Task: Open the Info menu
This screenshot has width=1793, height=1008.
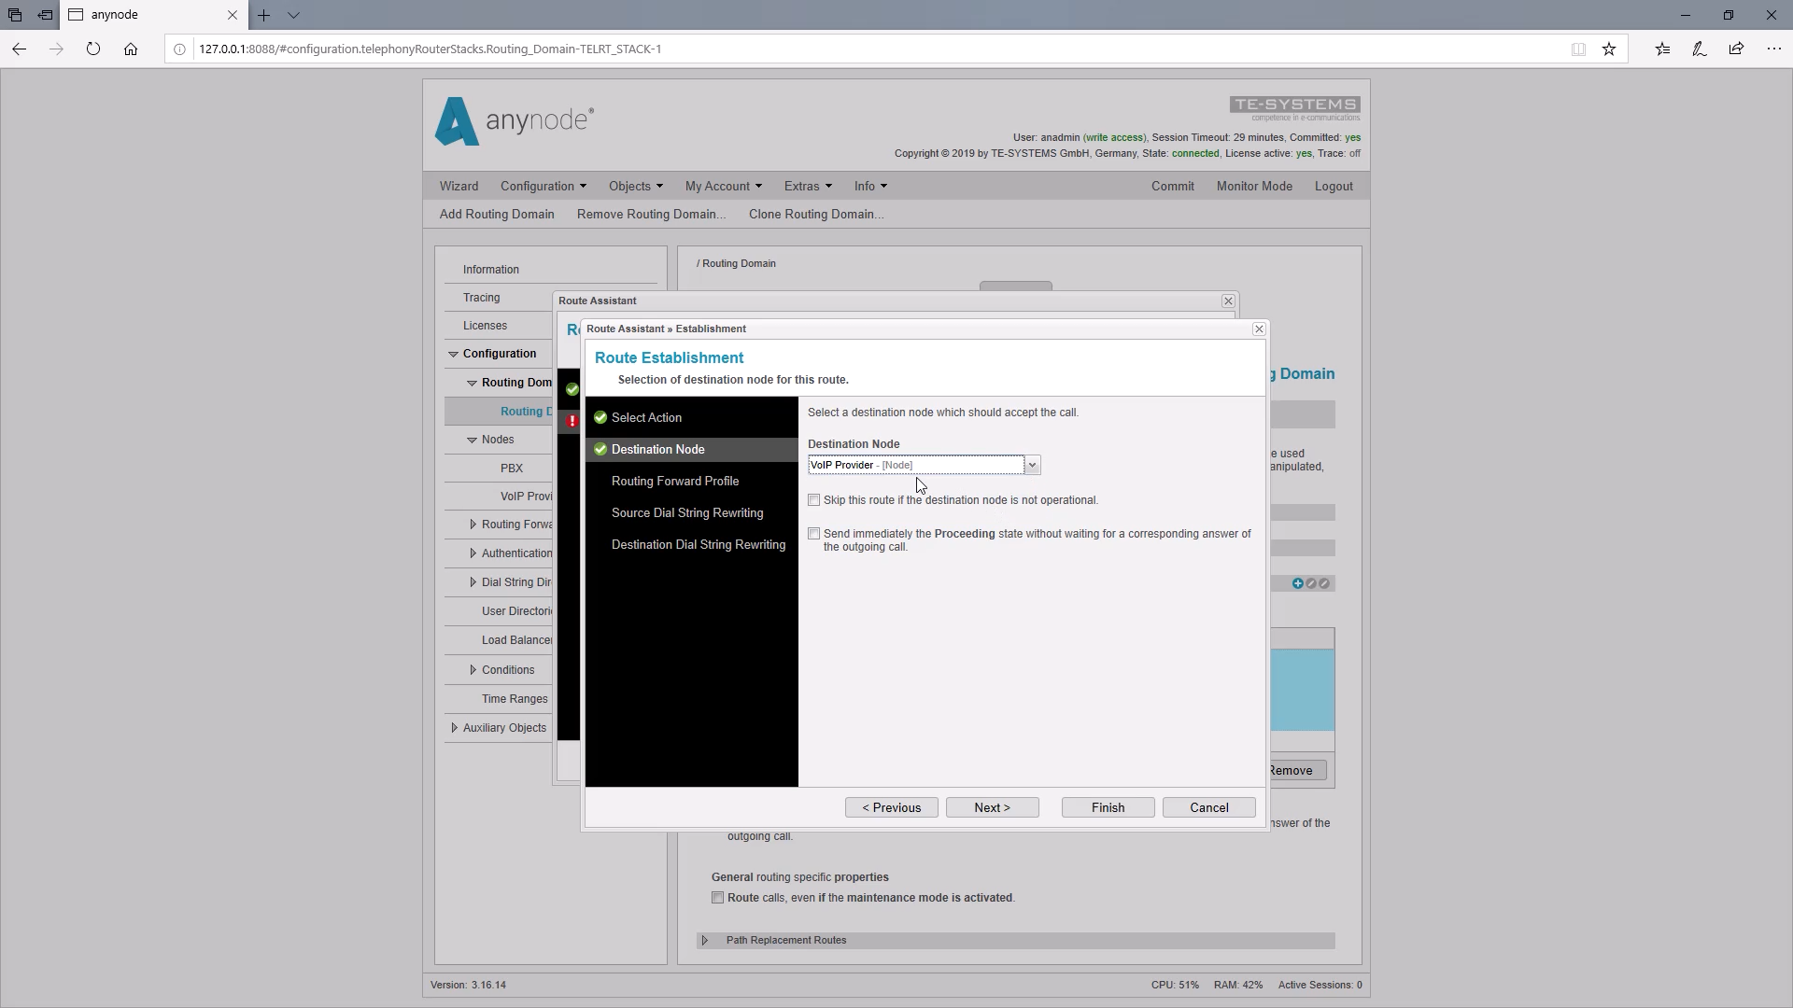Action: click(x=870, y=186)
